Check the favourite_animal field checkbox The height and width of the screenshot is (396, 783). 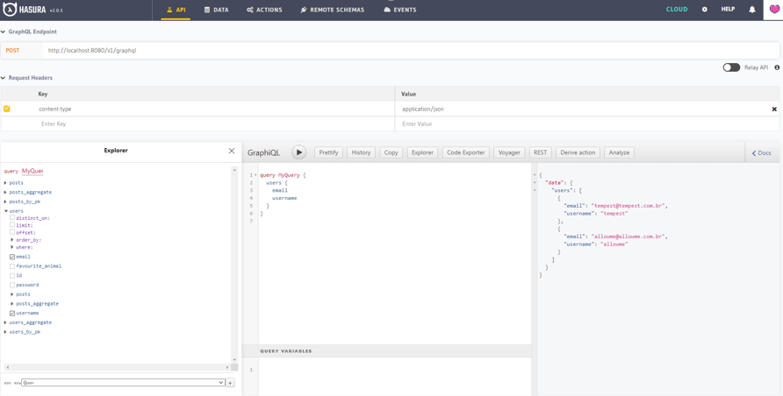tap(12, 266)
